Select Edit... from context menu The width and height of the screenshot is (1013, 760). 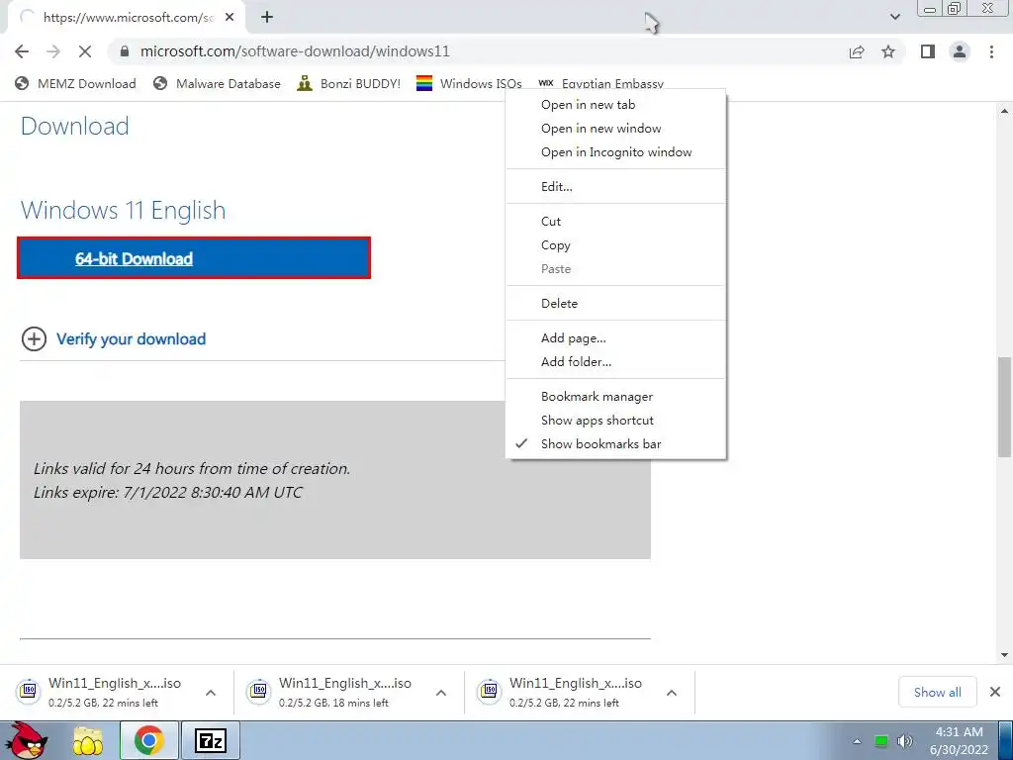tap(615, 187)
